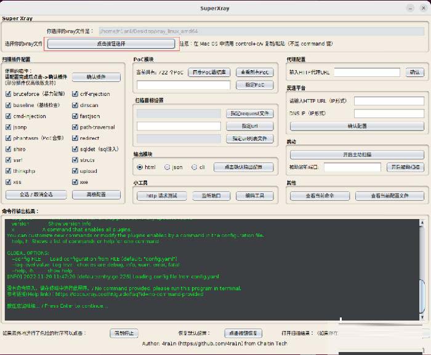This screenshot has width=431, height=355.
Task: Click the output console scrollbar thumb
Action: tap(422, 296)
